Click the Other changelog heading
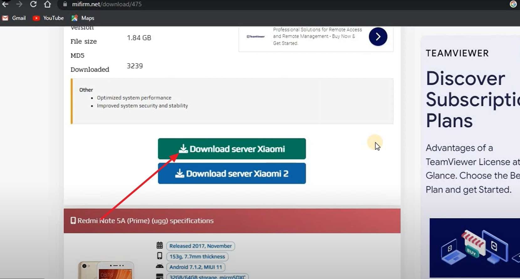Viewport: 520px width, 279px height. tap(86, 90)
